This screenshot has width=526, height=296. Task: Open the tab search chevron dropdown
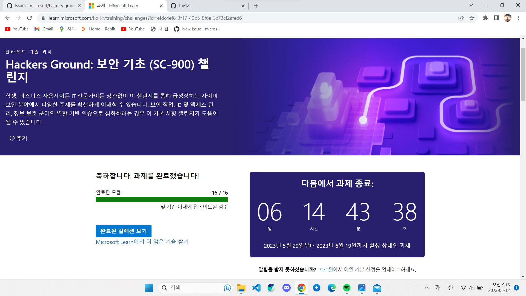471,5
